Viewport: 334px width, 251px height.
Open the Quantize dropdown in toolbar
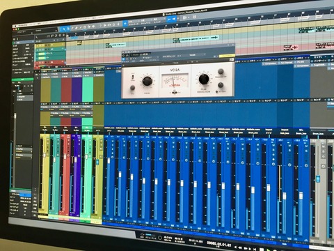134,22
